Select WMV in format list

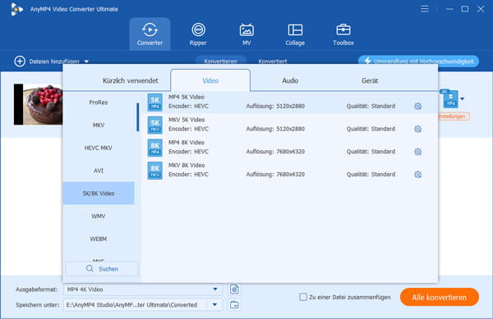coord(99,216)
